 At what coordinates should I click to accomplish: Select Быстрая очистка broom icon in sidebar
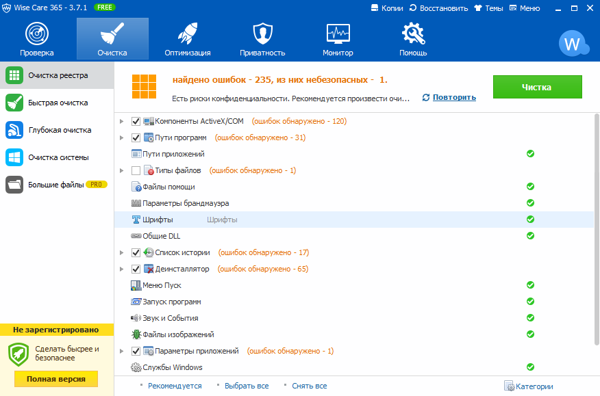pos(15,103)
